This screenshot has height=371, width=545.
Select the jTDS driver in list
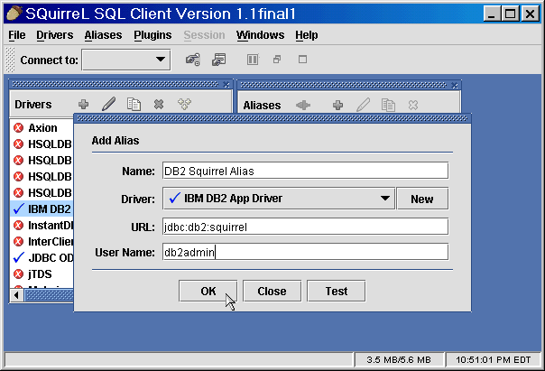point(42,274)
